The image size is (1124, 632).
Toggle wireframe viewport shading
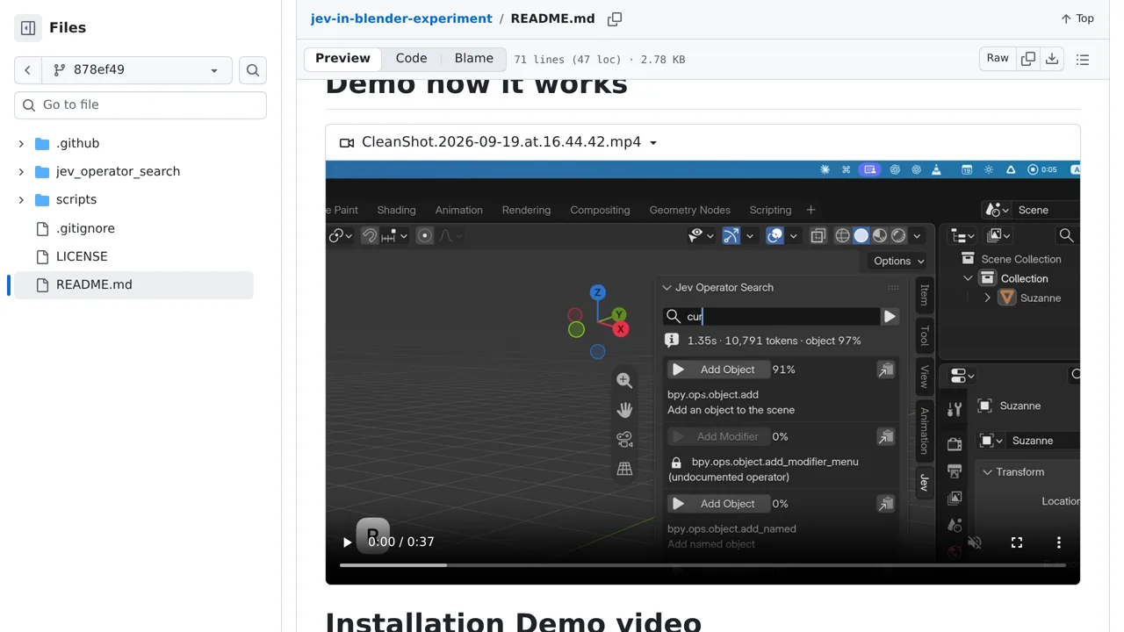[842, 235]
